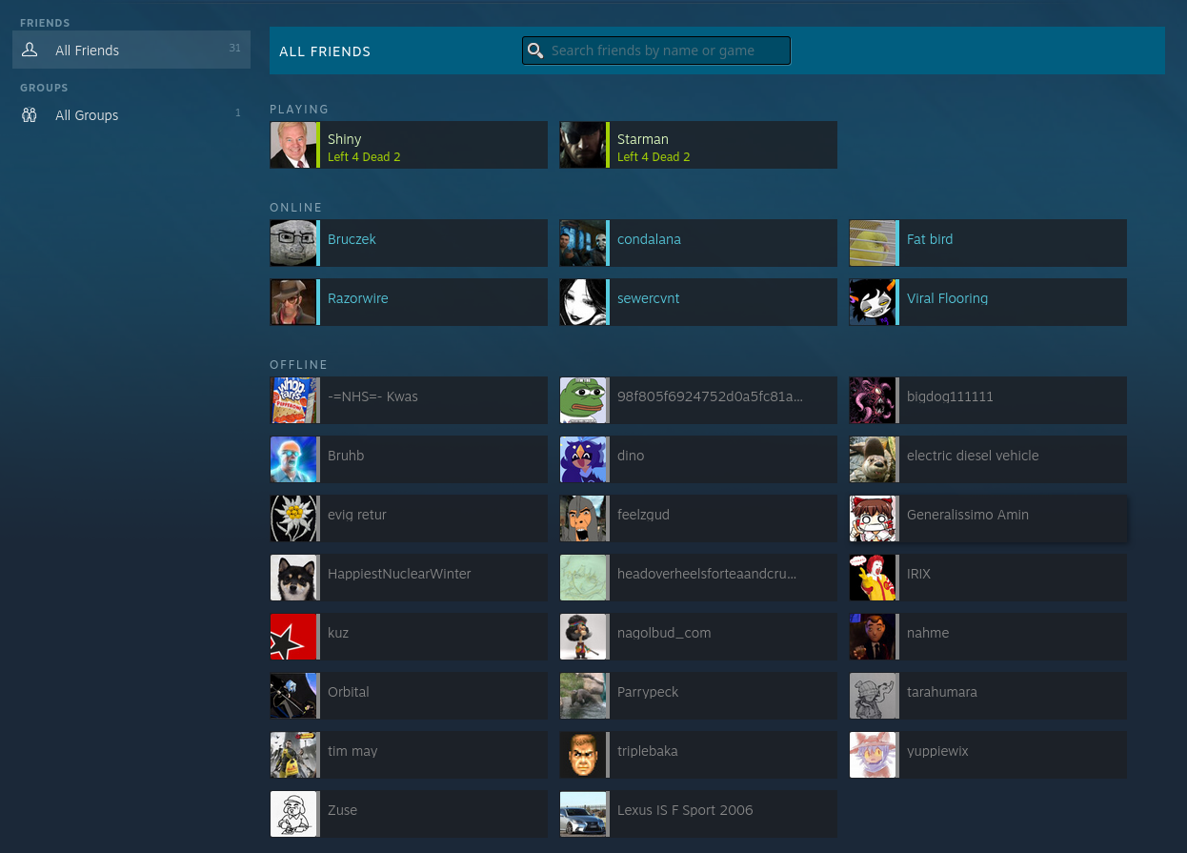Click triplebaka's Doom face avatar
The width and height of the screenshot is (1187, 853).
pos(583,755)
